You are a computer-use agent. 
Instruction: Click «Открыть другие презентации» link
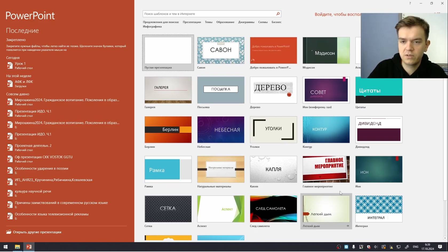point(37,232)
